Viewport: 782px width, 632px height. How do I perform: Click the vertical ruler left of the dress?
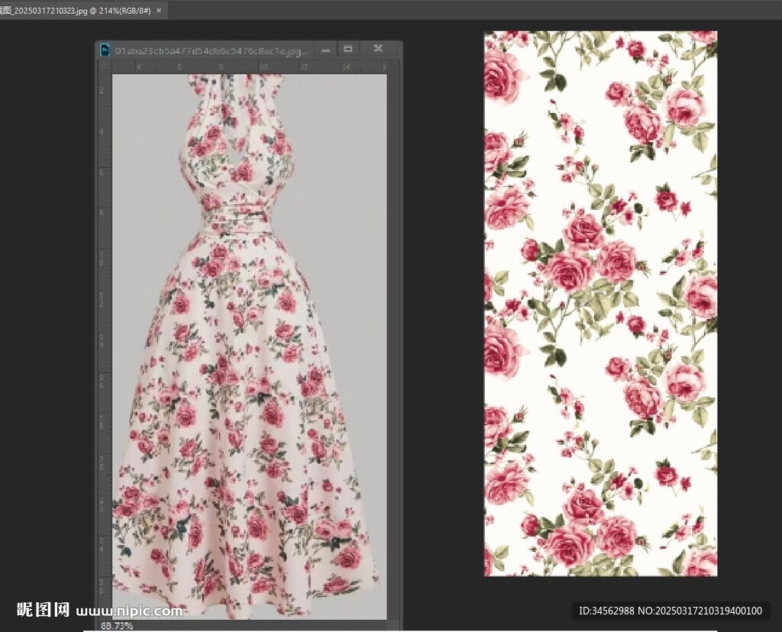[104, 305]
